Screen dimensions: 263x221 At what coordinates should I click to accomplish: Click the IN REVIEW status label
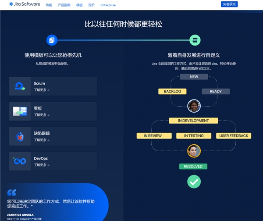click(154, 136)
